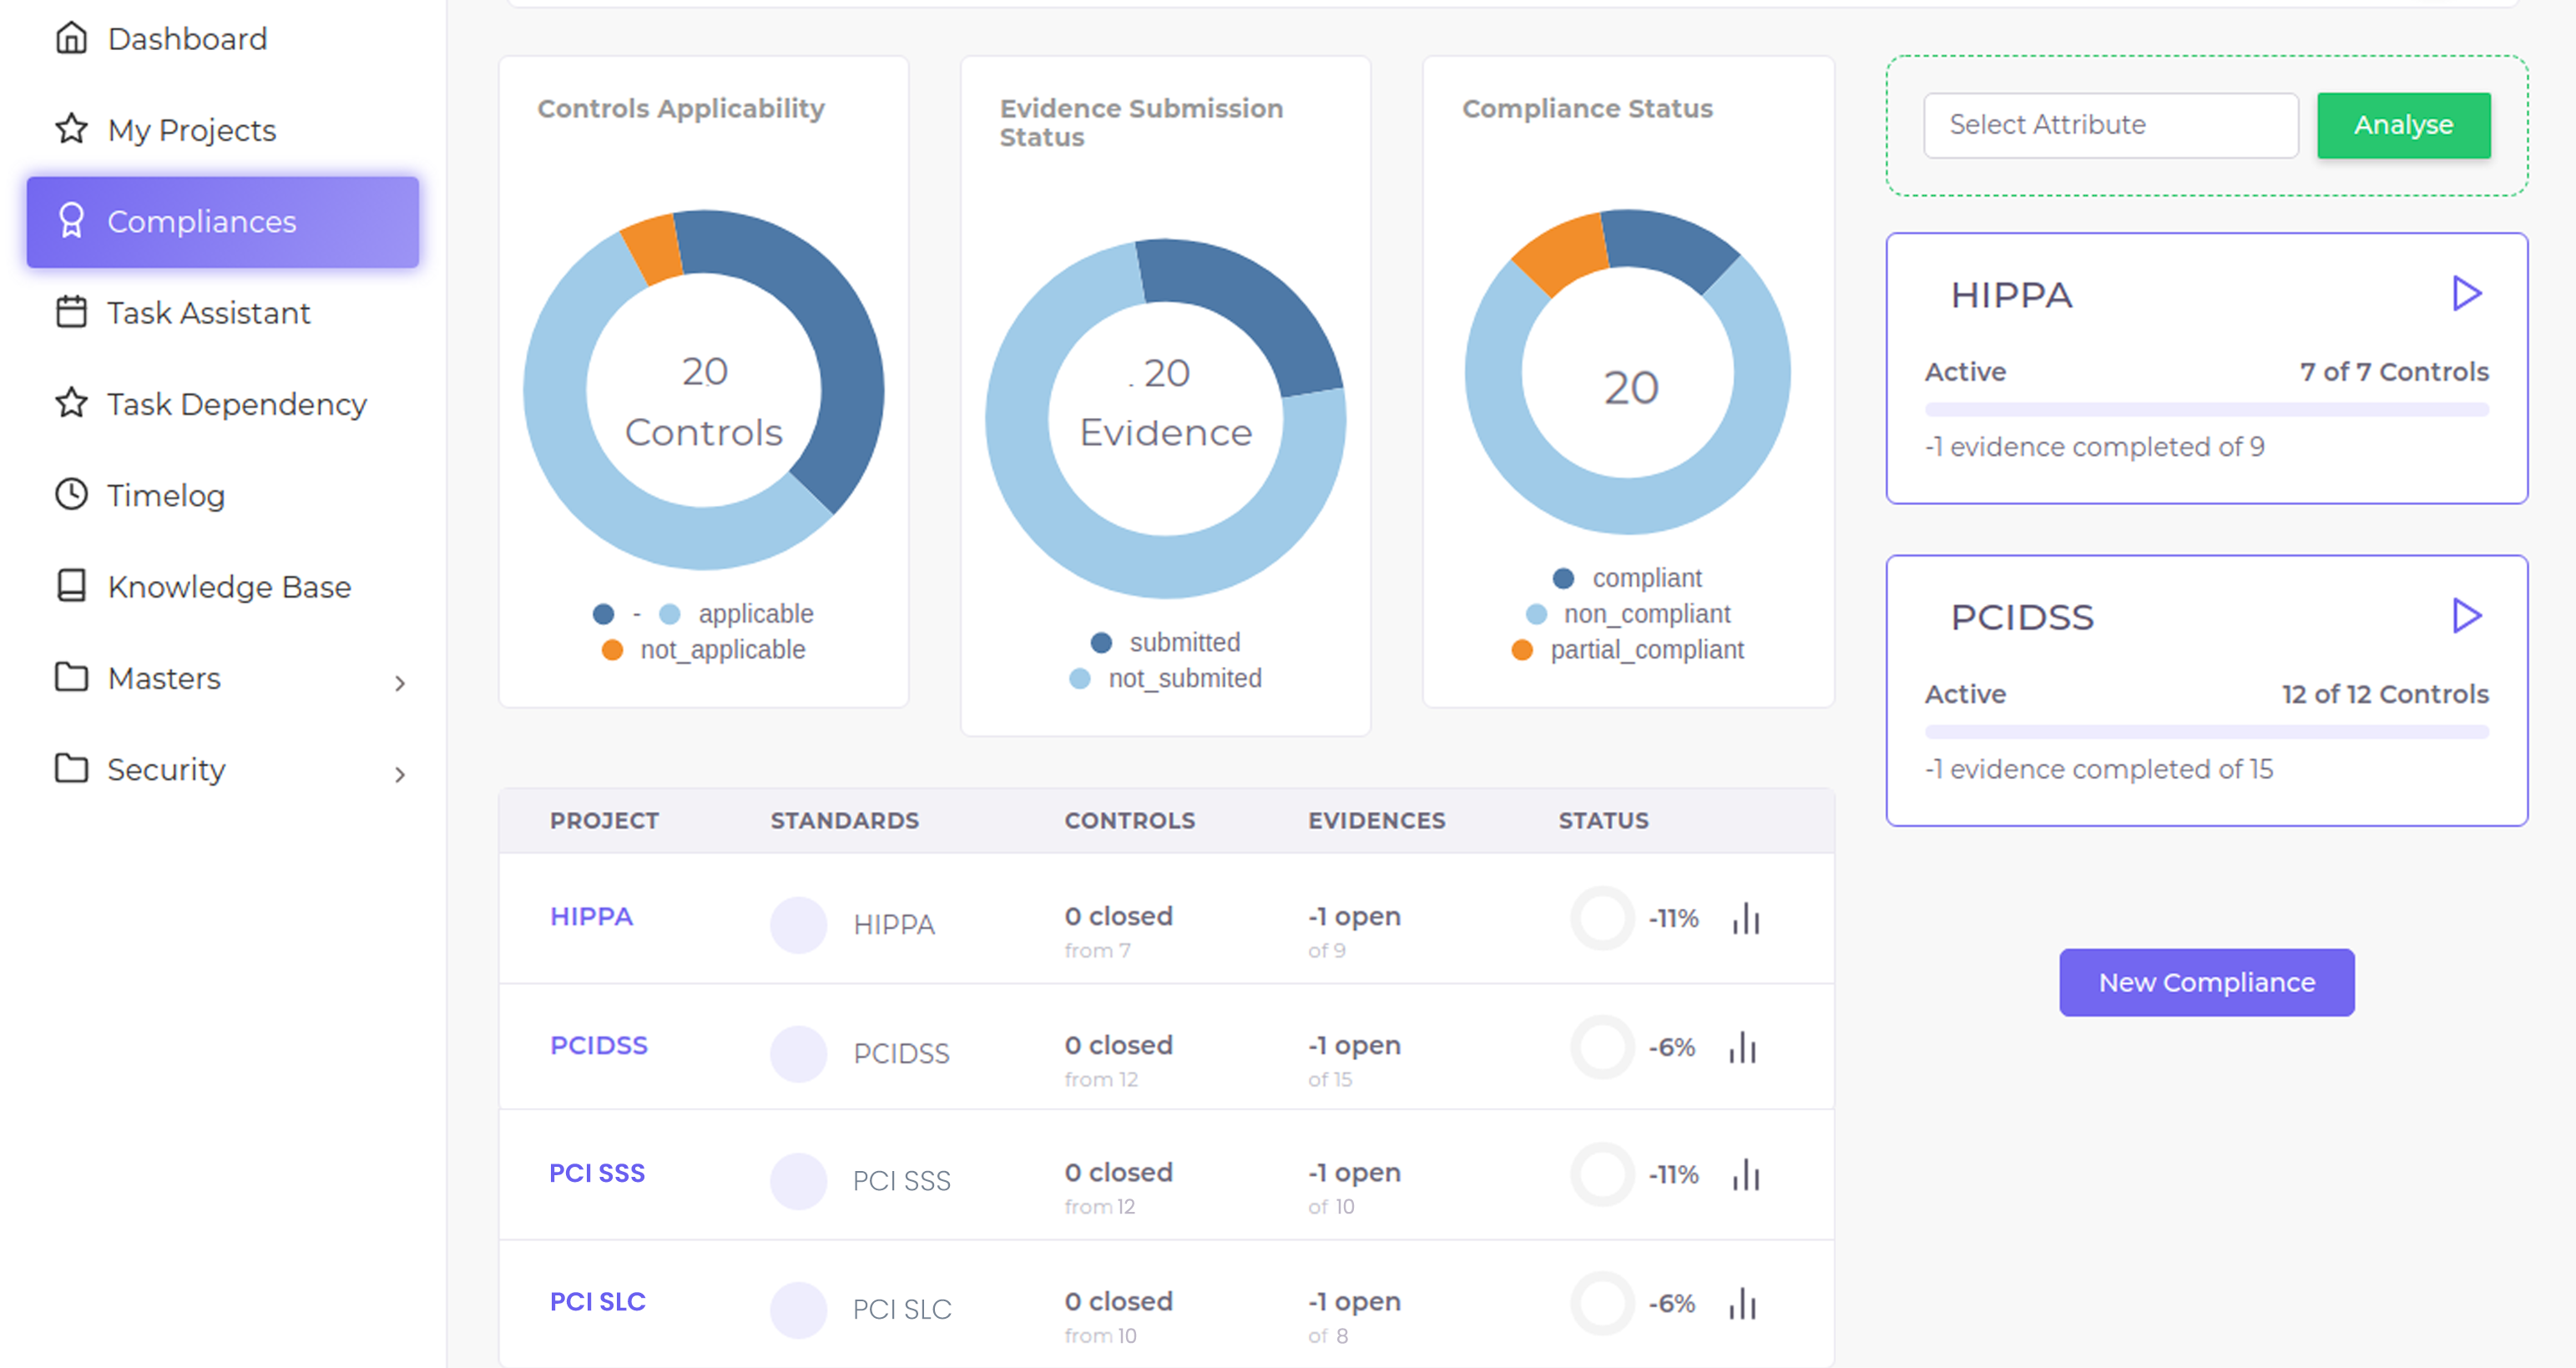Click the Compliance Status donut chart center
2576x1368 pixels.
click(x=1628, y=372)
